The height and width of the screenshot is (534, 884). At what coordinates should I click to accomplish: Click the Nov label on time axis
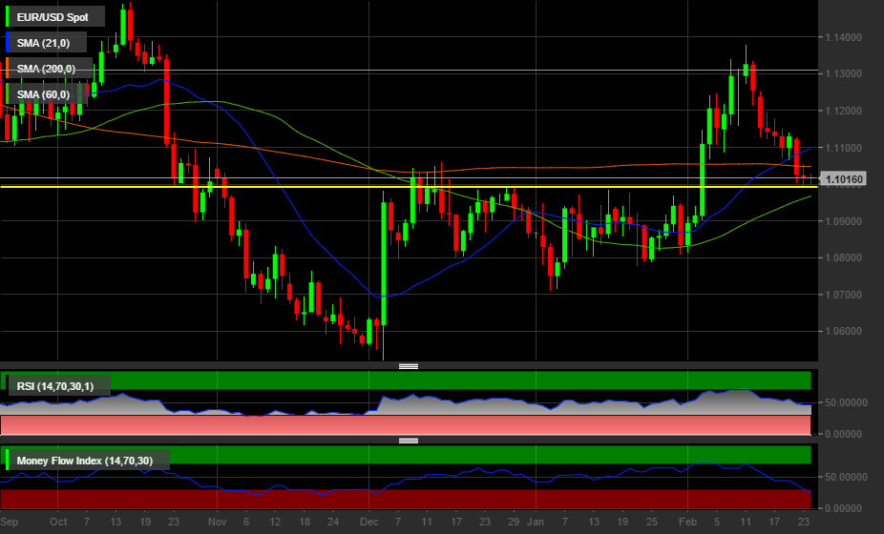tap(217, 523)
